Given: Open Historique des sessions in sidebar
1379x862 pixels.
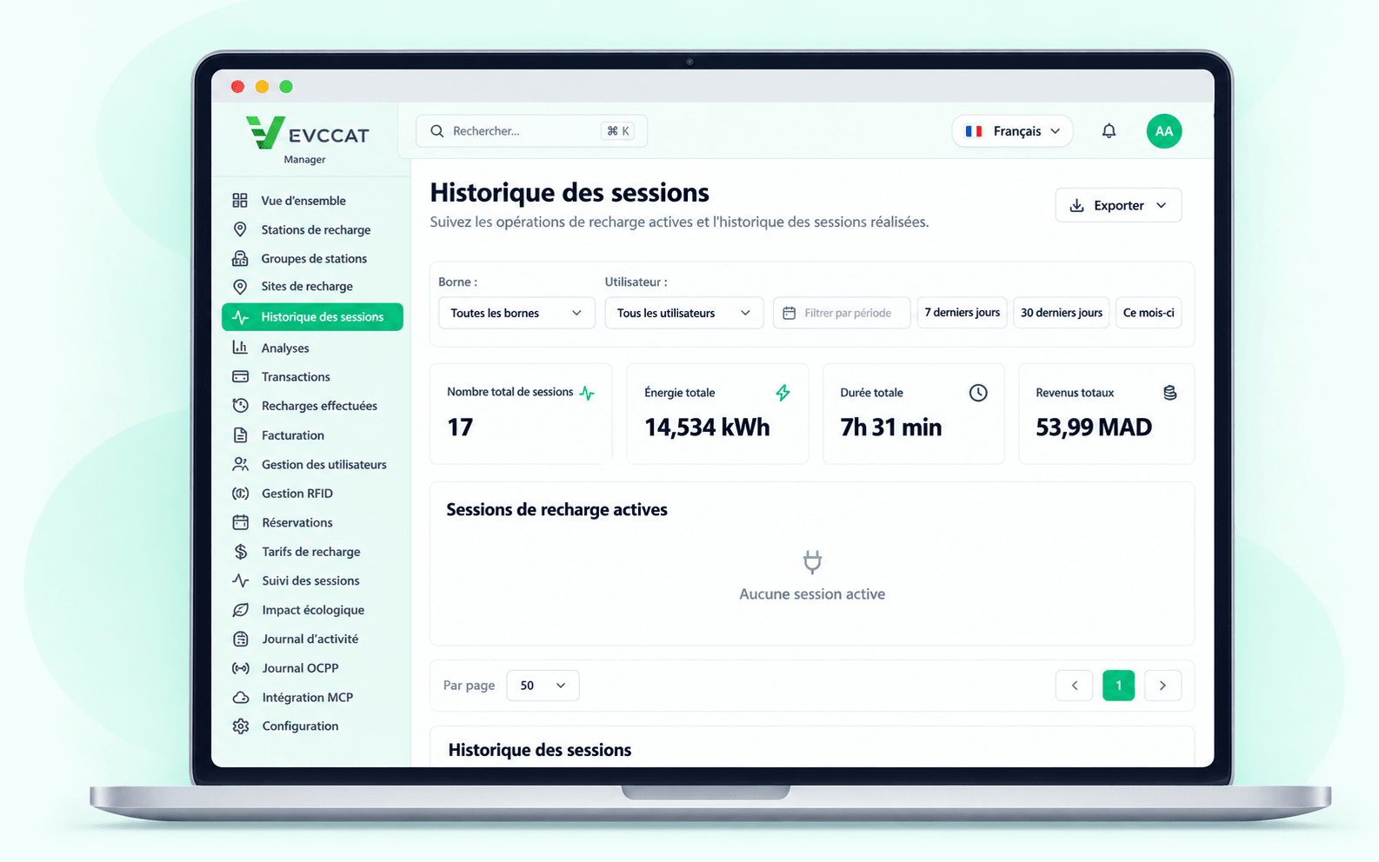Looking at the screenshot, I should coord(312,317).
